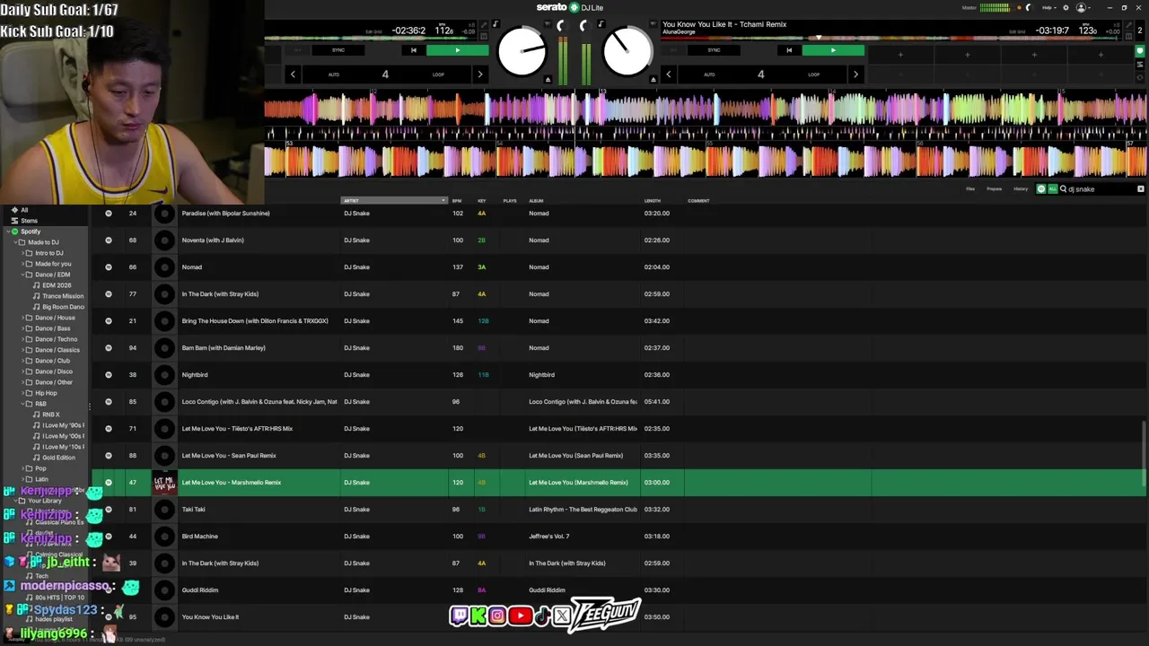Open the History panel
This screenshot has width=1149, height=646.
click(x=1021, y=189)
